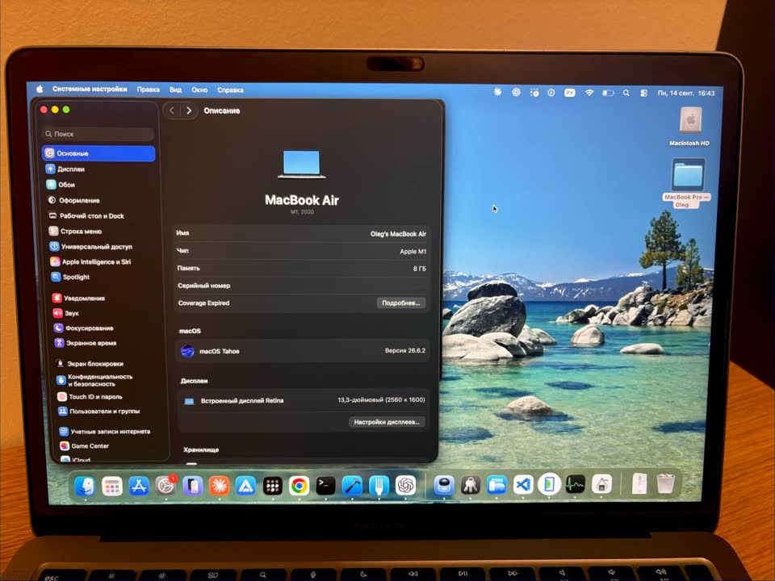Viewport: 775px width, 581px height.
Task: Switch keyboard input source РУ
Action: pyautogui.click(x=570, y=92)
